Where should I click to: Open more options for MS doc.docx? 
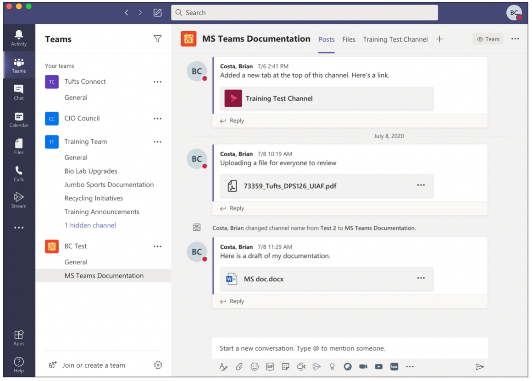tap(421, 278)
